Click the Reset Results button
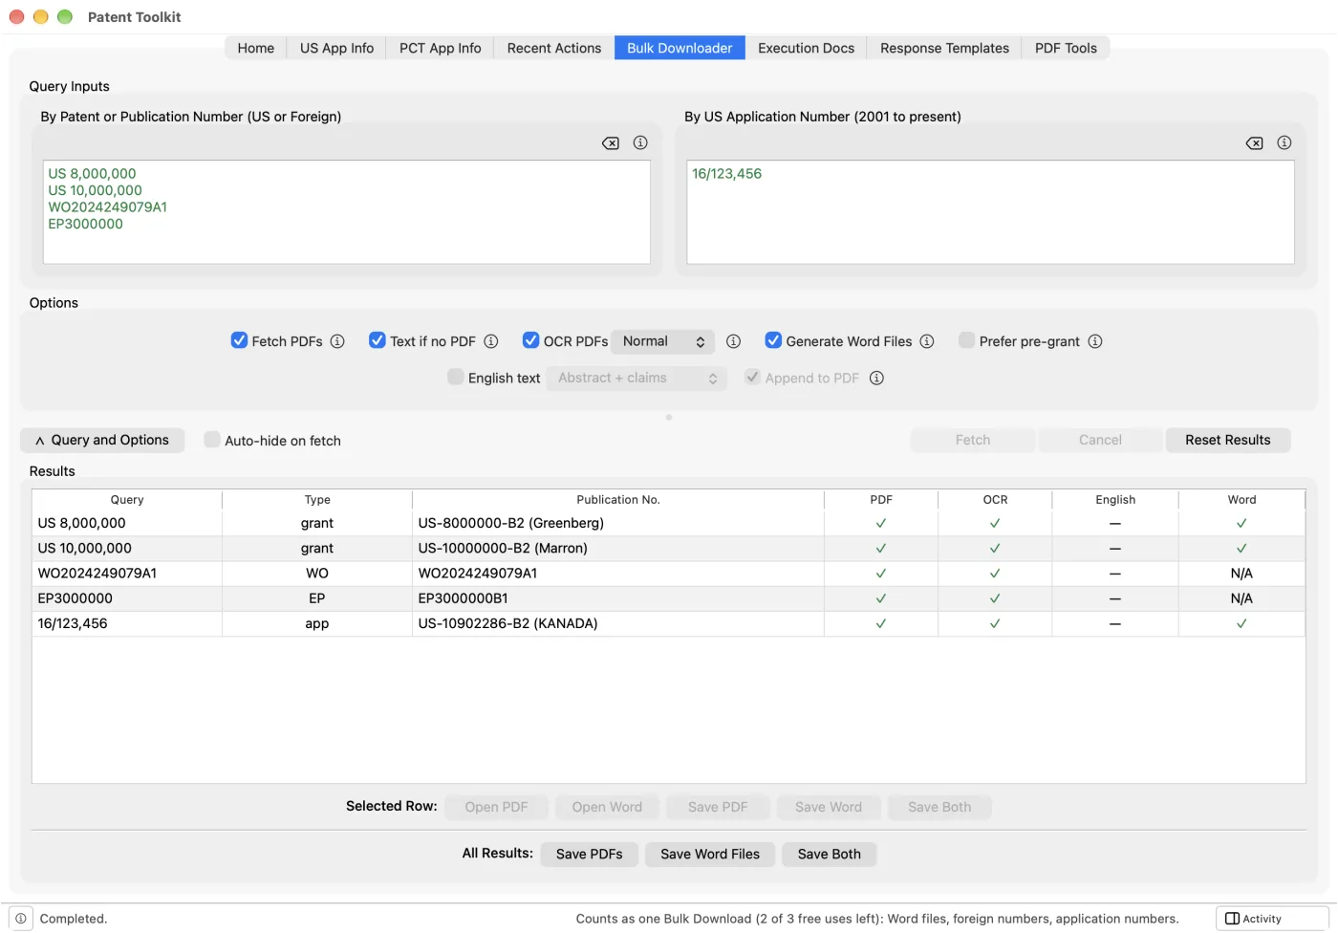Viewport: 1338px width, 933px height. click(1228, 440)
